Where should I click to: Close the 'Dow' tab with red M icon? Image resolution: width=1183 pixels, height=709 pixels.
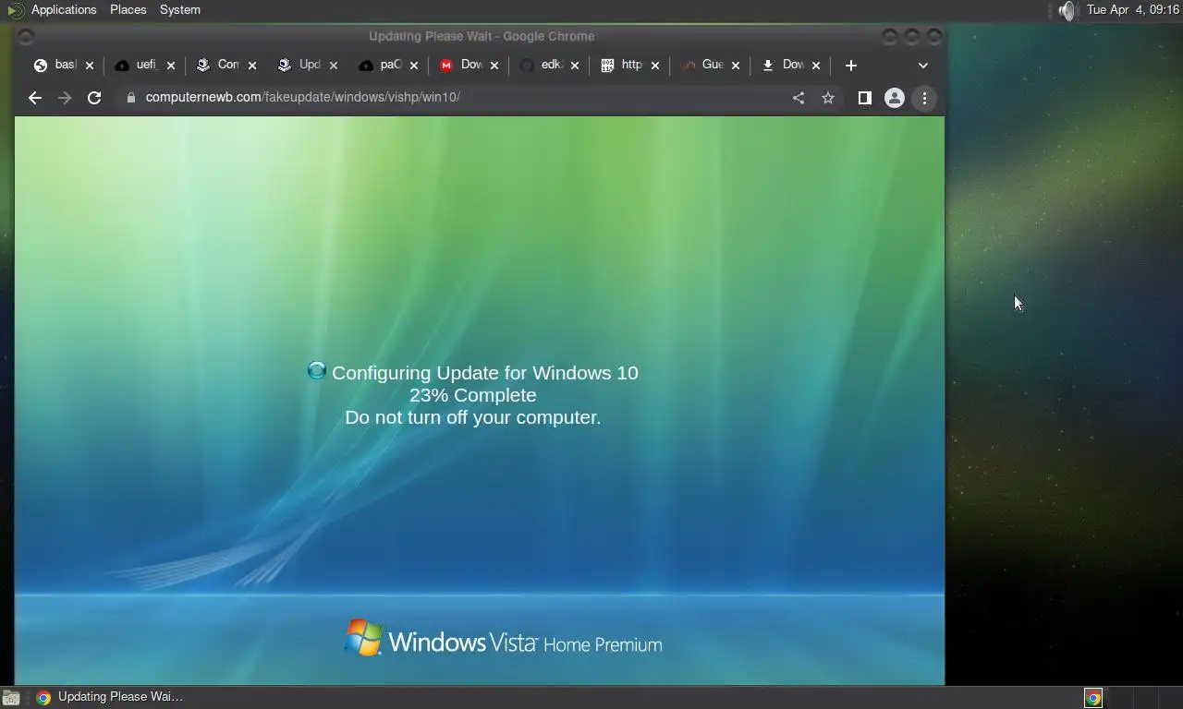[494, 66]
